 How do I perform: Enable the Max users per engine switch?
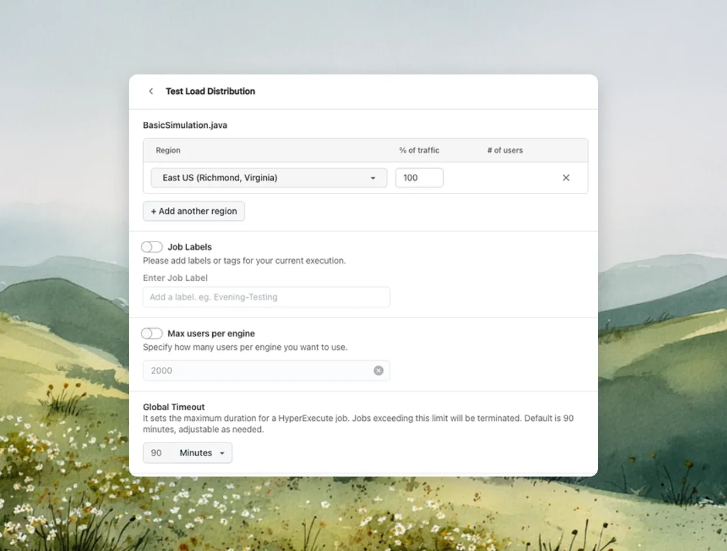pyautogui.click(x=152, y=334)
